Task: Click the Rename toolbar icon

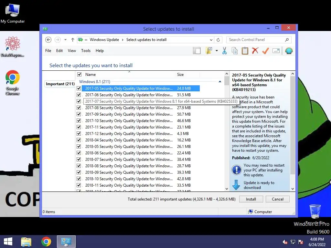Action: 276,51
